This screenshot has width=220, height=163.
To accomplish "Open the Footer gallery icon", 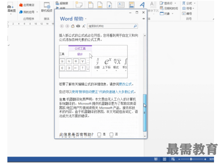I will tap(100, 5).
